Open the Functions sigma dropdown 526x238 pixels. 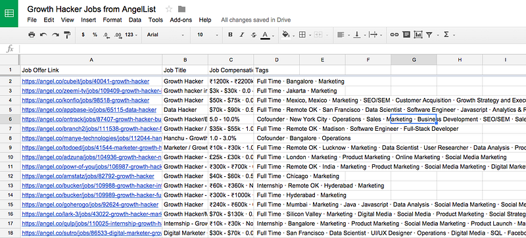(449, 35)
